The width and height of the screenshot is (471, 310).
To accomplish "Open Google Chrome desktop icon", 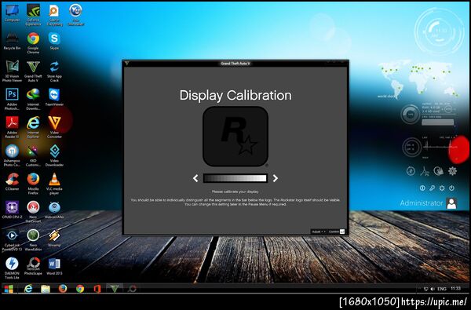I will coord(33,43).
